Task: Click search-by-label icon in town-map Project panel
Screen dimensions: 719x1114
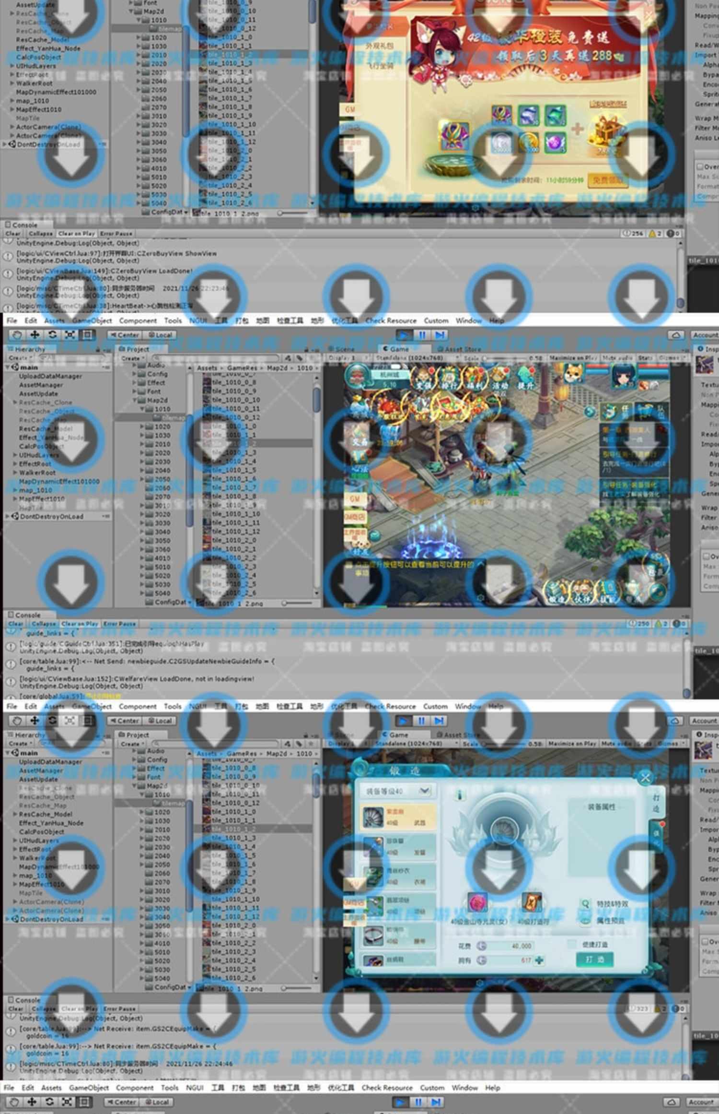Action: [300, 358]
